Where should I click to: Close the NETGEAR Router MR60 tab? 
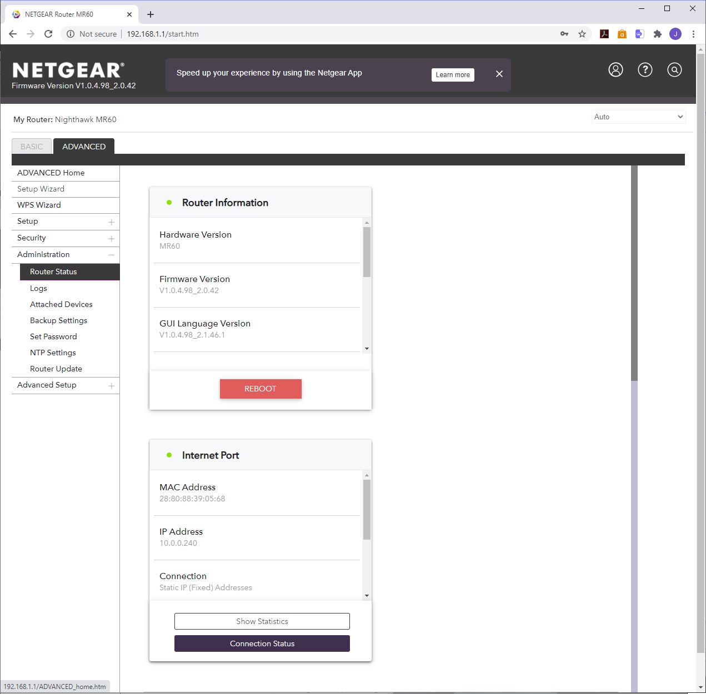click(129, 14)
